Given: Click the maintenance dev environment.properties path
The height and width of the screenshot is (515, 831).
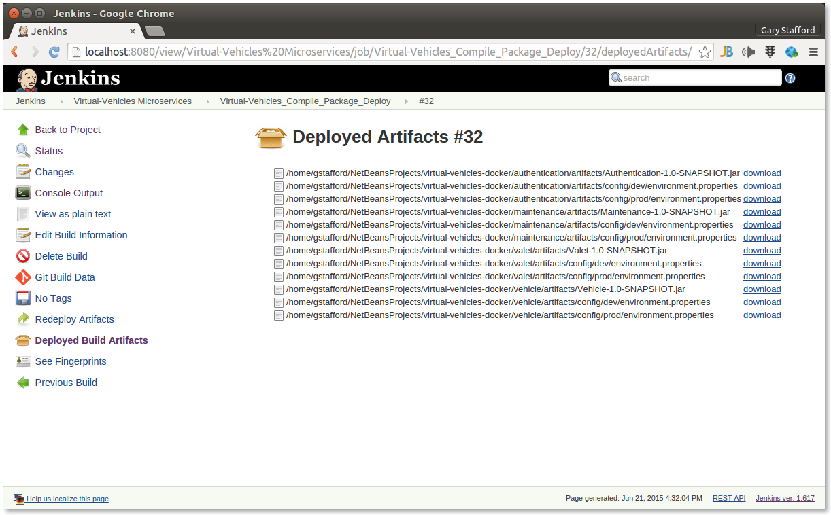Looking at the screenshot, I should point(510,225).
